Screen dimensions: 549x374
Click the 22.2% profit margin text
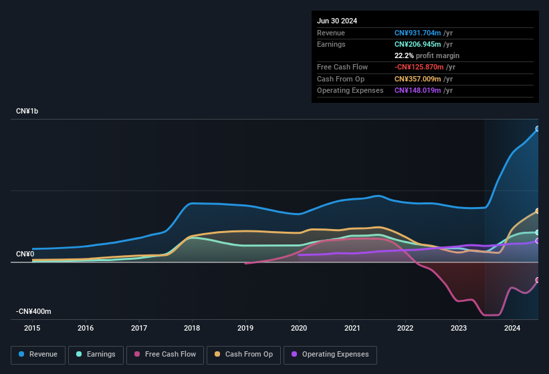(x=427, y=55)
